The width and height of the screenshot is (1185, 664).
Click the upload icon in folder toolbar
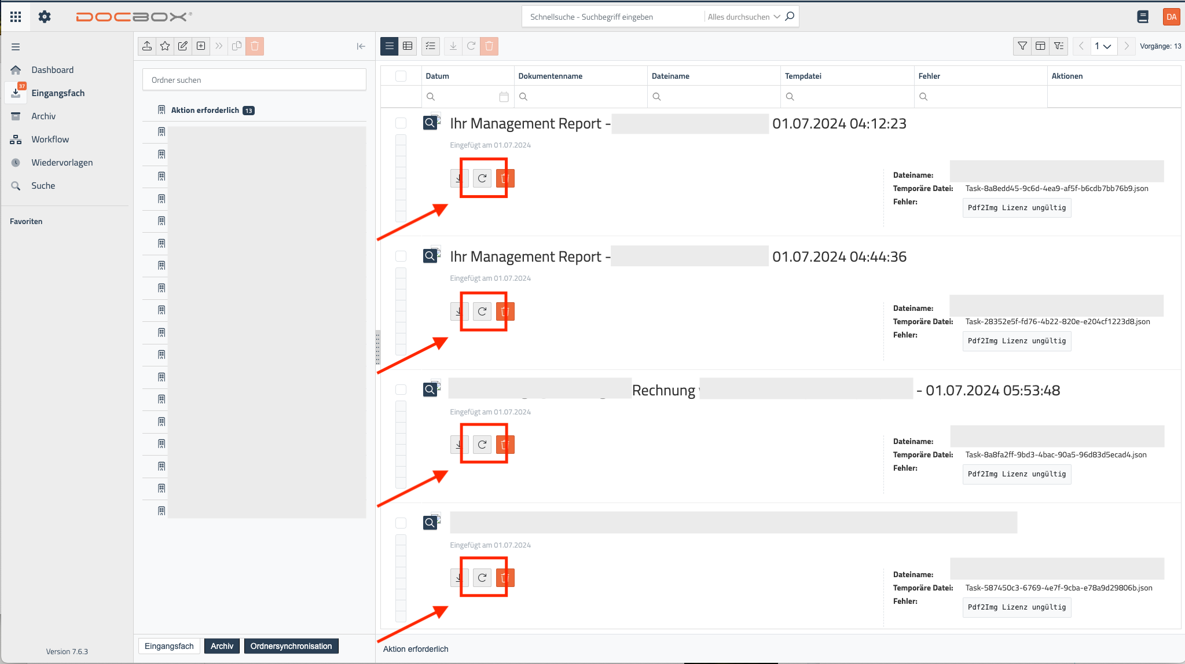coord(147,46)
